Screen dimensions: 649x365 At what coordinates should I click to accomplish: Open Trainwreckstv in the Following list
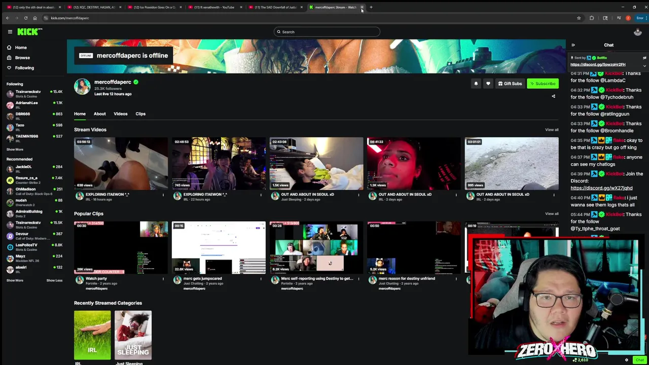(34, 93)
